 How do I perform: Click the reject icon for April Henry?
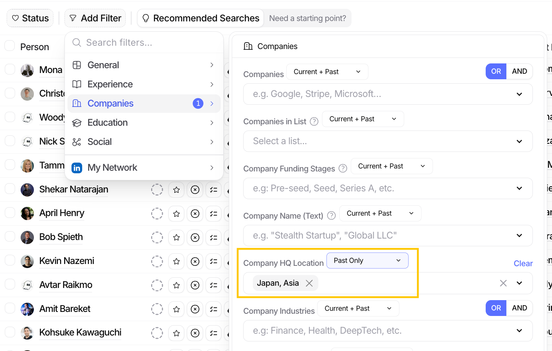pyautogui.click(x=195, y=214)
